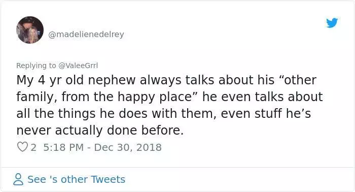This screenshot has width=355, height=192.
Task: Open the Twitter bird logo
Action: pos(332,23)
